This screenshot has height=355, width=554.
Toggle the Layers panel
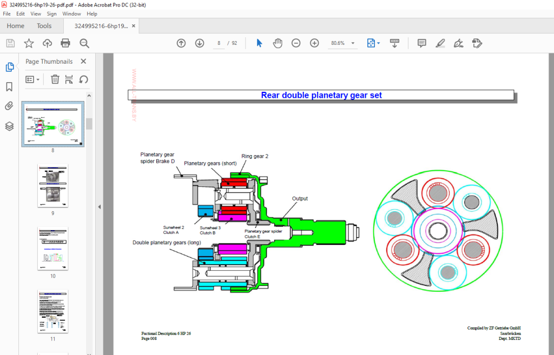[x=10, y=126]
